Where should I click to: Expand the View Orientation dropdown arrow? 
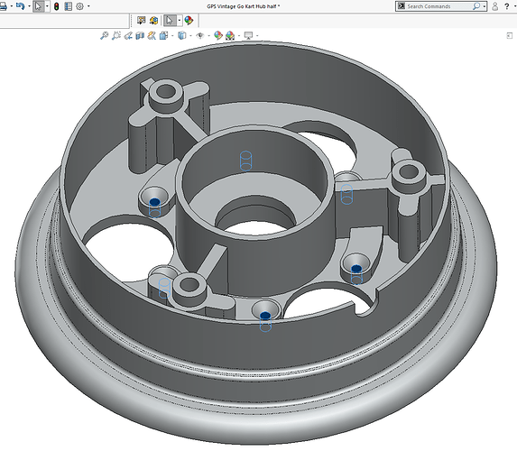pyautogui.click(x=172, y=35)
